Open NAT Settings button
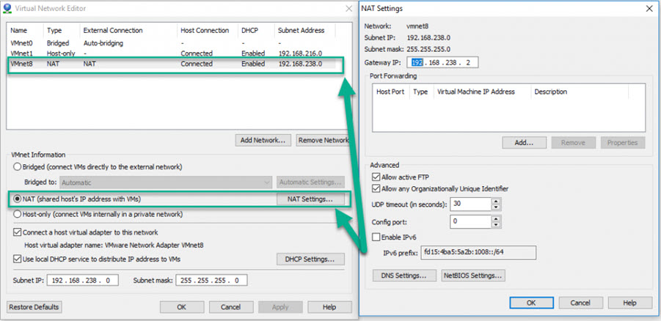 310,199
